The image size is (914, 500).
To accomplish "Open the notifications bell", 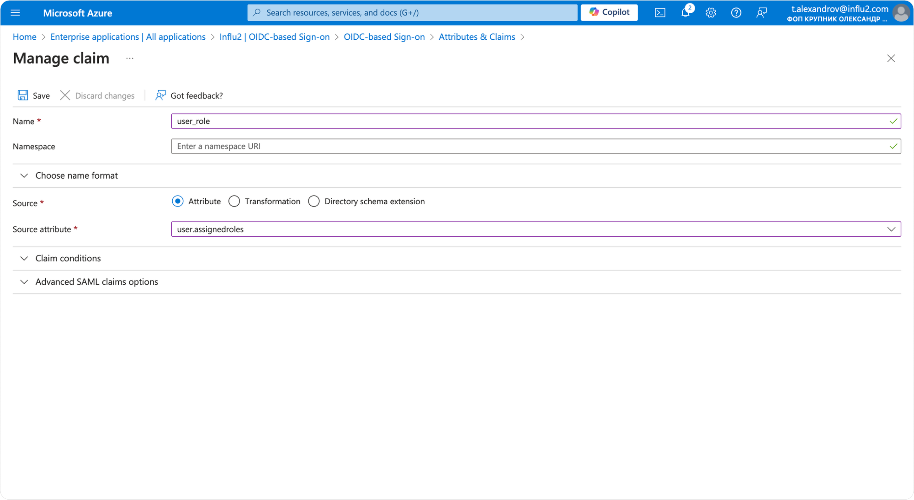I will [x=685, y=12].
